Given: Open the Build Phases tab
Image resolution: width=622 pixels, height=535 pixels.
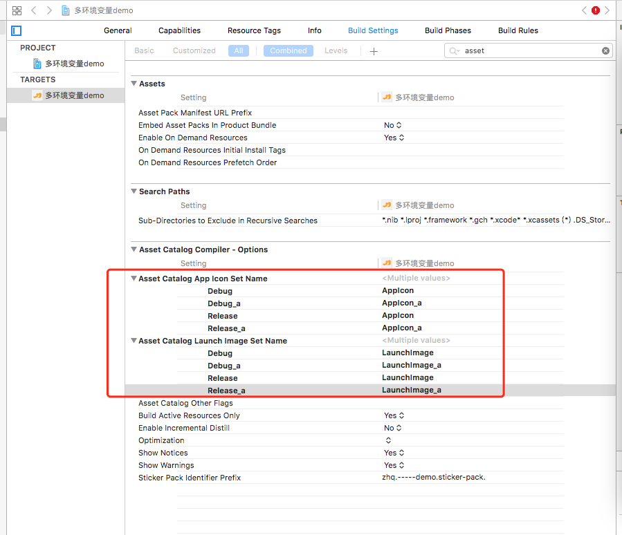Looking at the screenshot, I should point(448,30).
